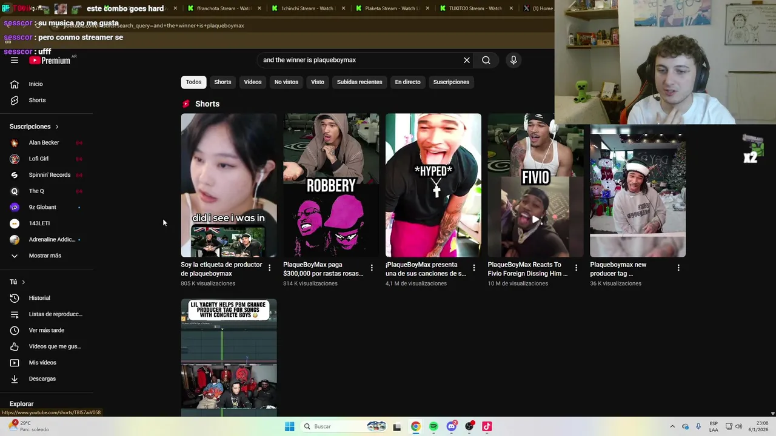Open options for 'Reacts To Fivio Foreign' short

576,268
